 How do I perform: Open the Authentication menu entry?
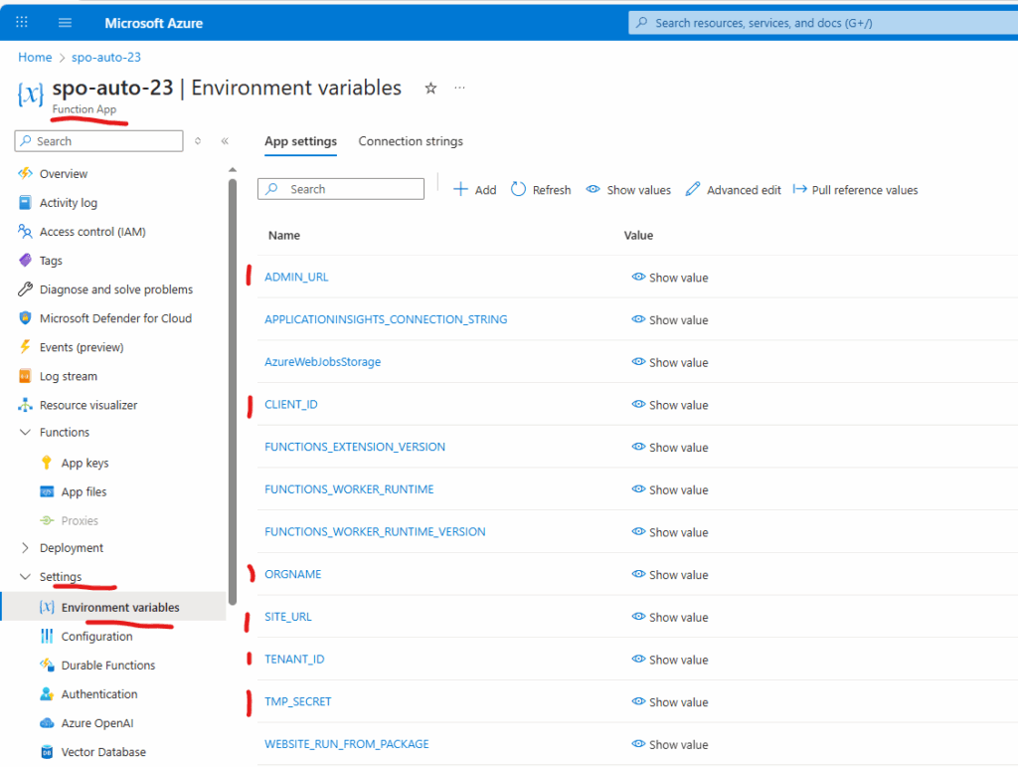point(99,693)
